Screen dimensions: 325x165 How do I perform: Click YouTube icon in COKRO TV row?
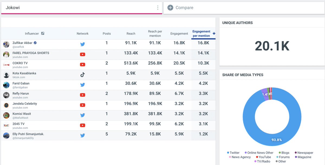83,65
